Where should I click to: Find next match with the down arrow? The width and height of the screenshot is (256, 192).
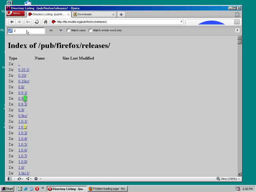[x=60, y=30]
